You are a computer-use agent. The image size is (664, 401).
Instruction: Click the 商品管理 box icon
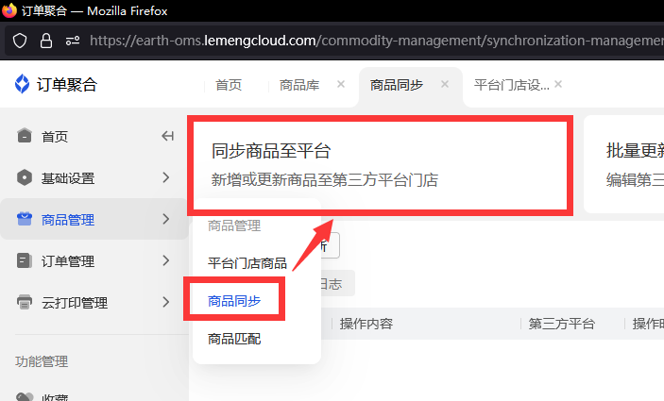click(x=25, y=219)
